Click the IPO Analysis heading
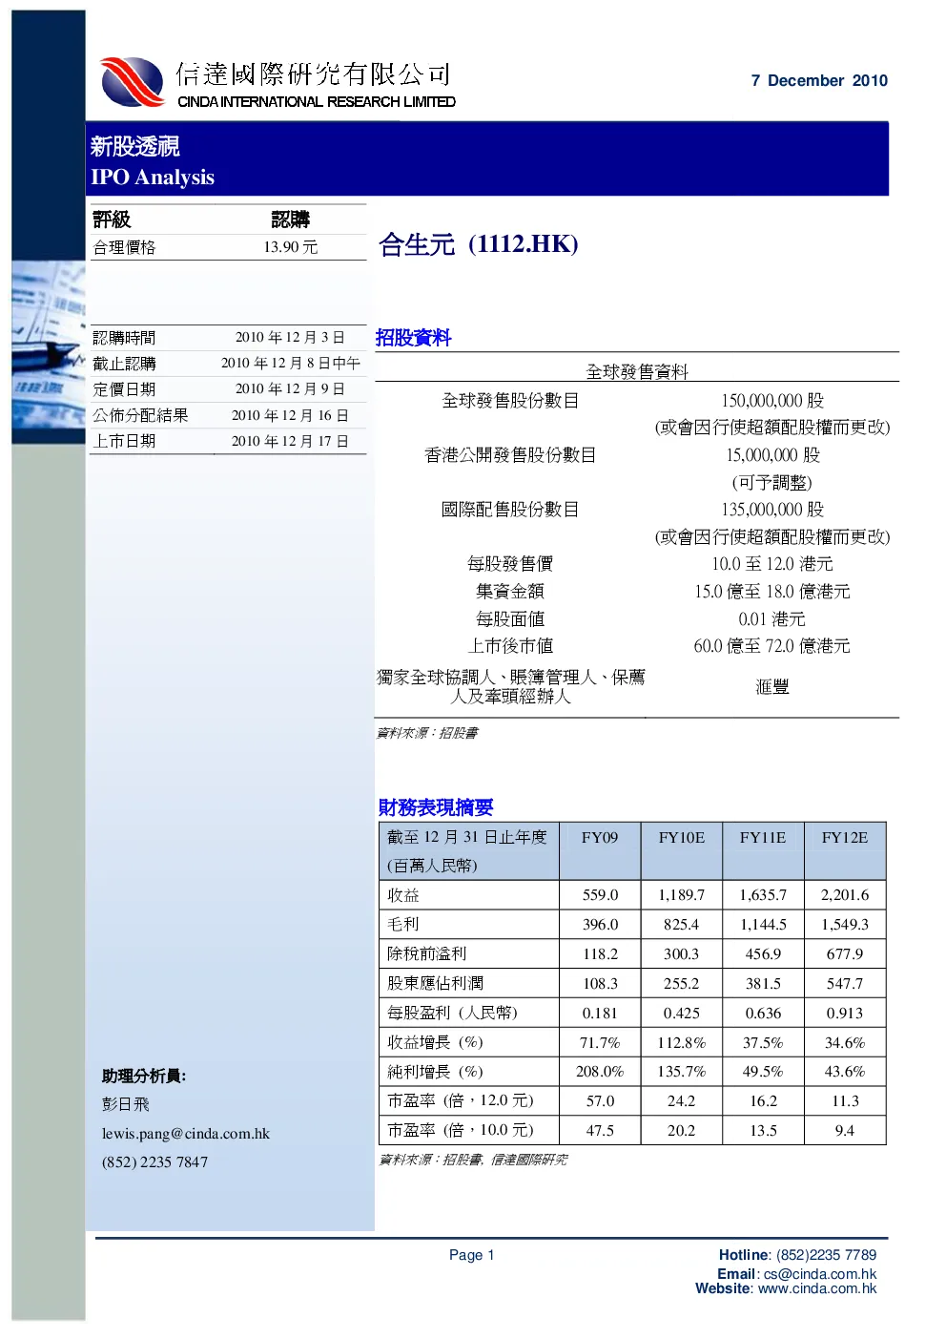This screenshot has width=946, height=1339. tap(153, 178)
